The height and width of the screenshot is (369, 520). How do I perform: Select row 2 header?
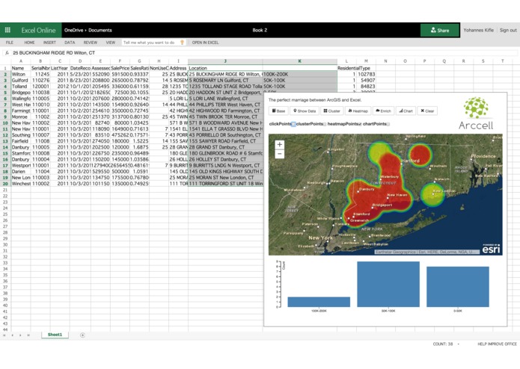[x=5, y=75]
